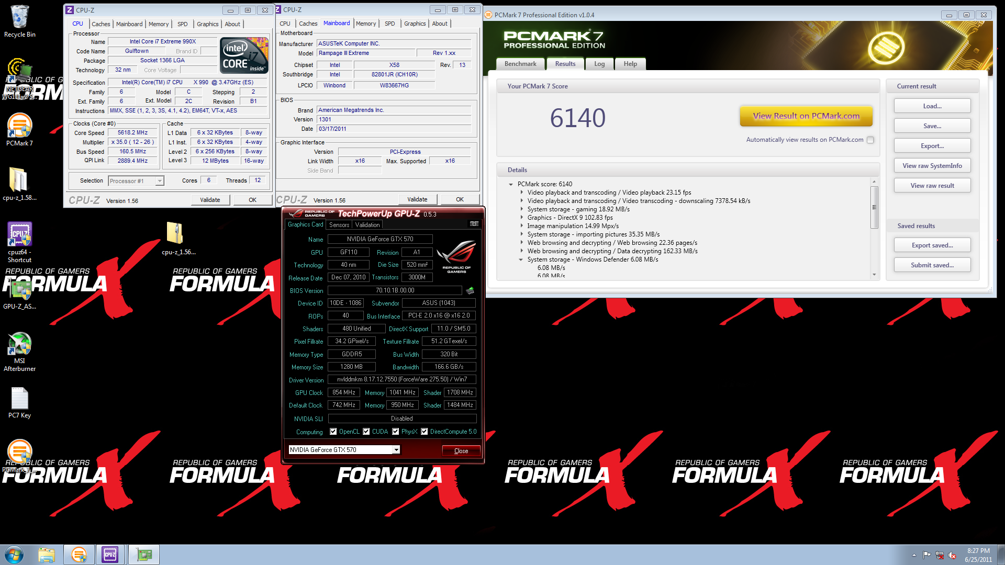Click the Details list scroll up arrow
Image resolution: width=1005 pixels, height=565 pixels.
tap(874, 182)
